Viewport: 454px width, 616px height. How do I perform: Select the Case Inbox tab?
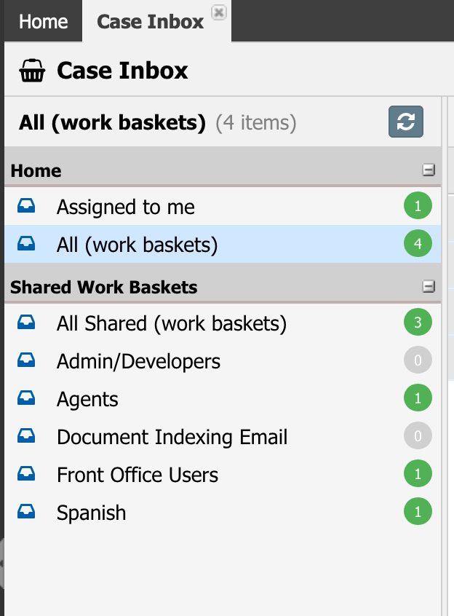point(151,21)
